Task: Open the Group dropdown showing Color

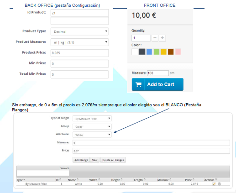Action: (92, 126)
